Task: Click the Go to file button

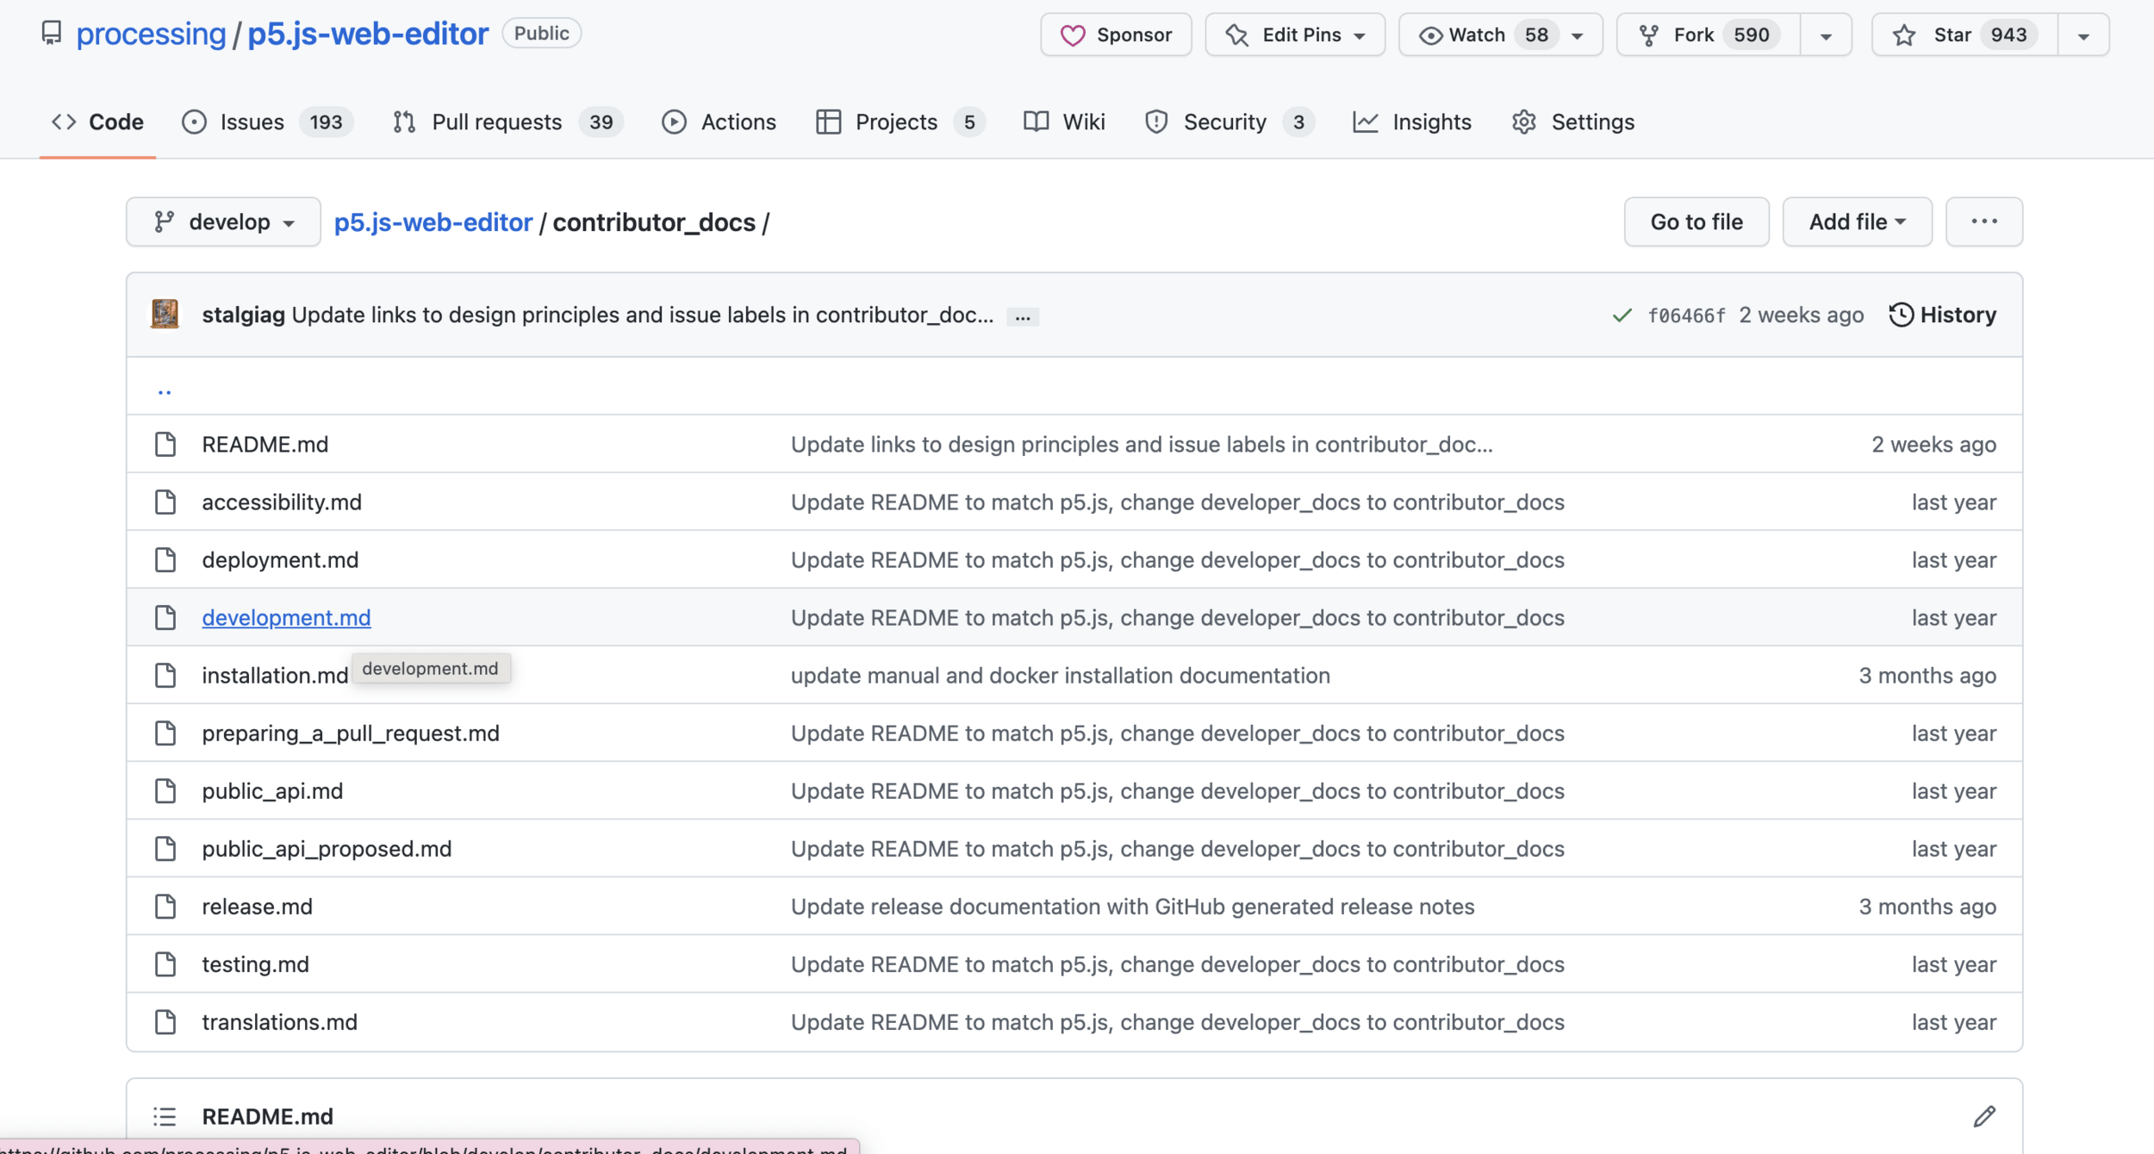Action: click(x=1696, y=221)
